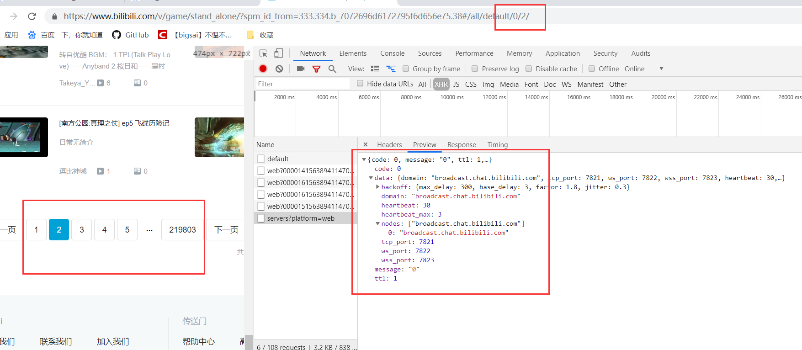Collapse the root JSON object
The image size is (802, 350).
pos(364,159)
